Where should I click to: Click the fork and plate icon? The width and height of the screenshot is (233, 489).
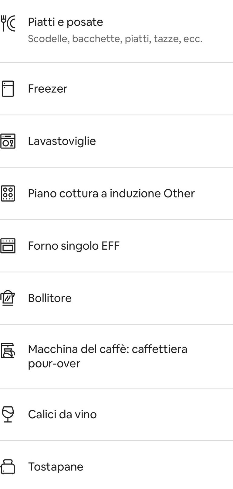[x=8, y=24]
